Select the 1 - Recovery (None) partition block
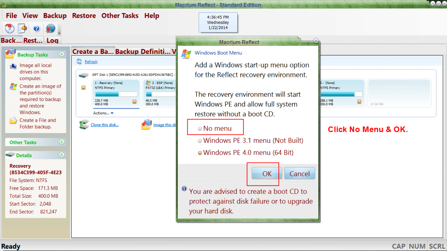Image resolution: width=447 pixels, height=251 pixels. [x=116, y=94]
